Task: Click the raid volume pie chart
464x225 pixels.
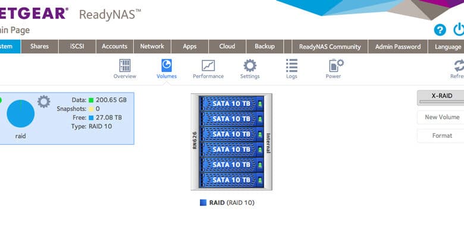Action: (20, 113)
